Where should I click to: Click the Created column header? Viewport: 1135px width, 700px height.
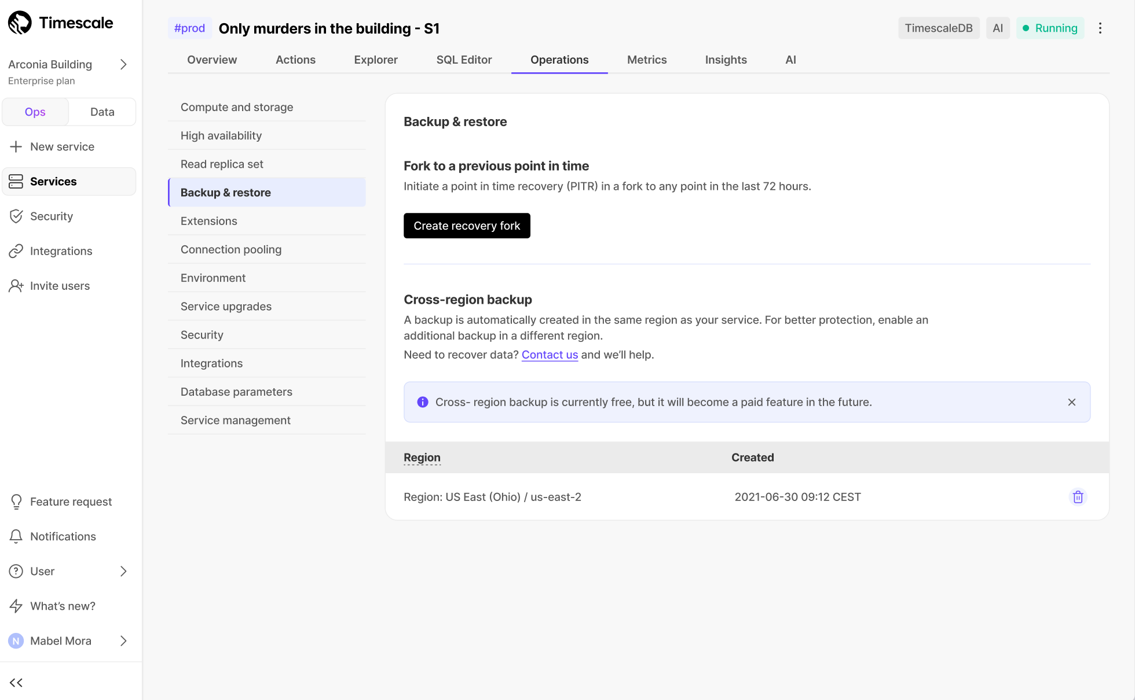tap(752, 458)
